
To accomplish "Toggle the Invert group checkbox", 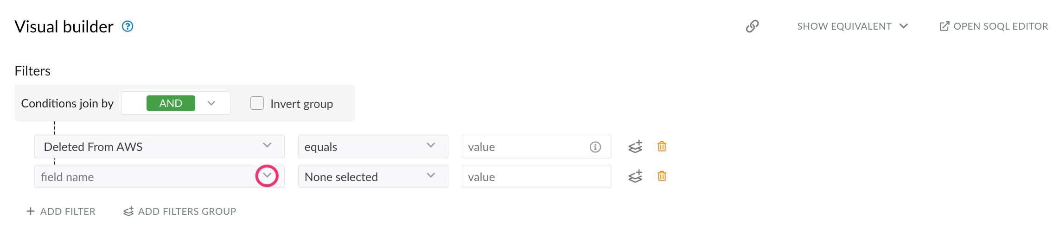I will pyautogui.click(x=257, y=103).
